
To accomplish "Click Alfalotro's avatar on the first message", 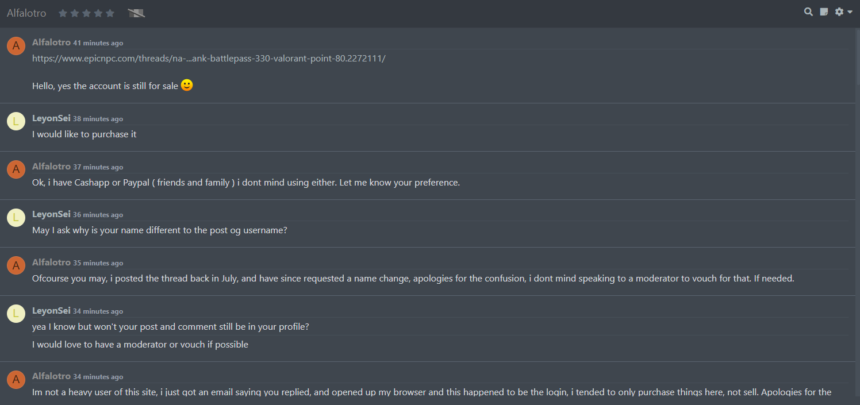I will [16, 45].
